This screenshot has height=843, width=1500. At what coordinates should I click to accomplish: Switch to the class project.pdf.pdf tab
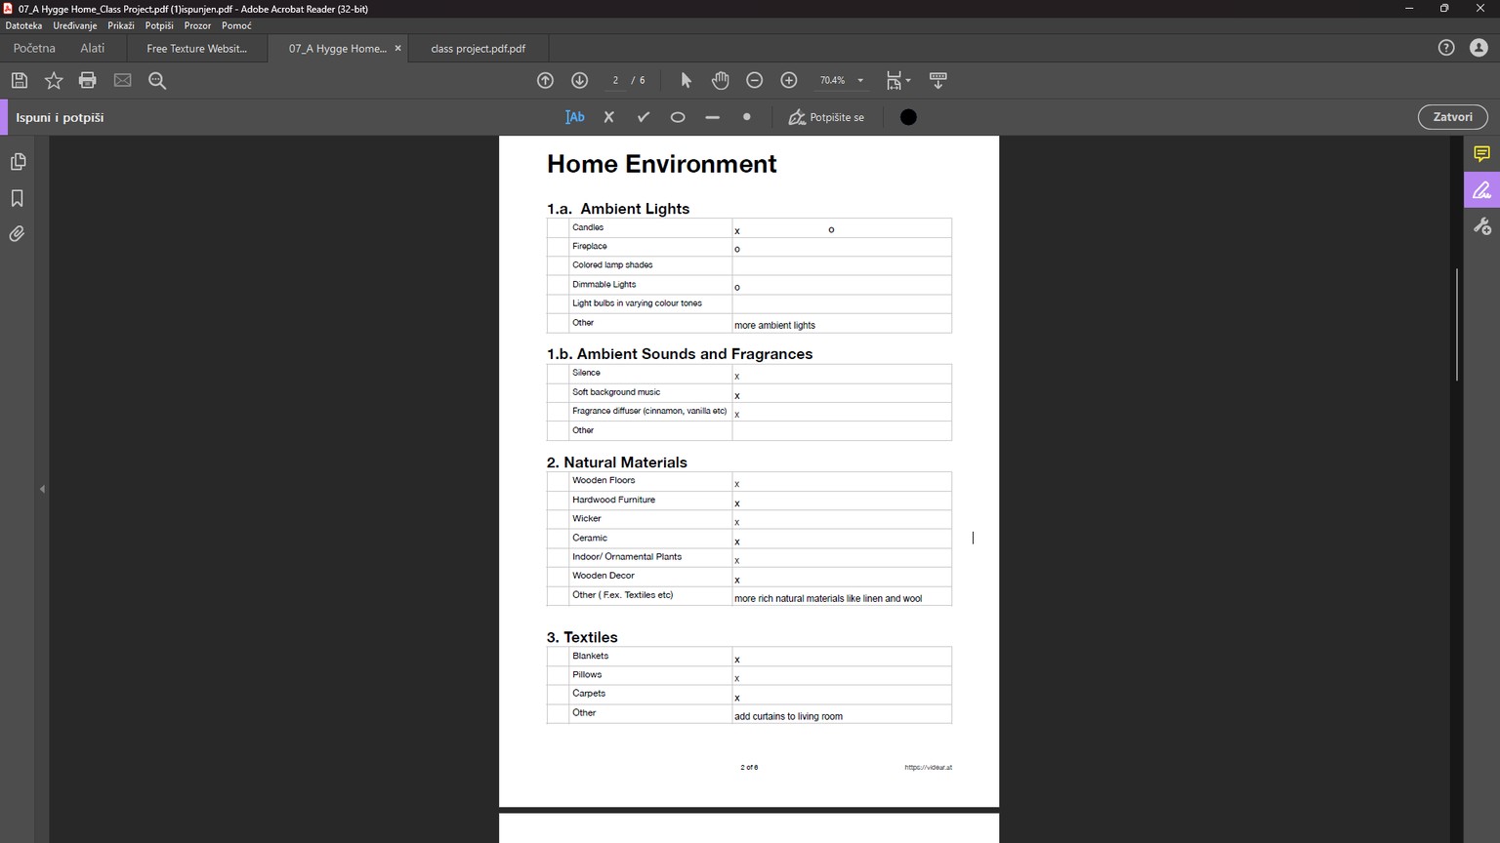coord(478,48)
